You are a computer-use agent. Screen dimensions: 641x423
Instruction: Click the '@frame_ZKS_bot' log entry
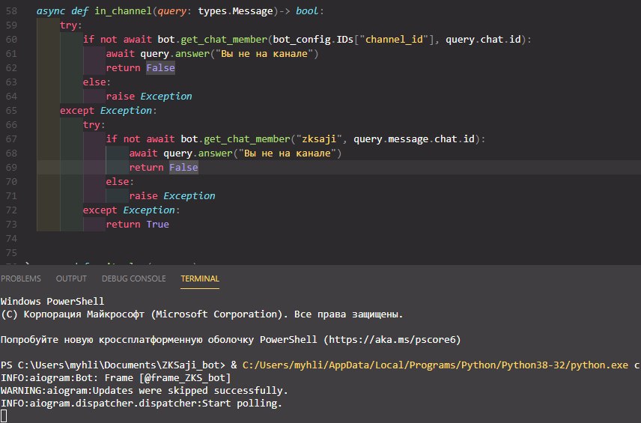185,378
